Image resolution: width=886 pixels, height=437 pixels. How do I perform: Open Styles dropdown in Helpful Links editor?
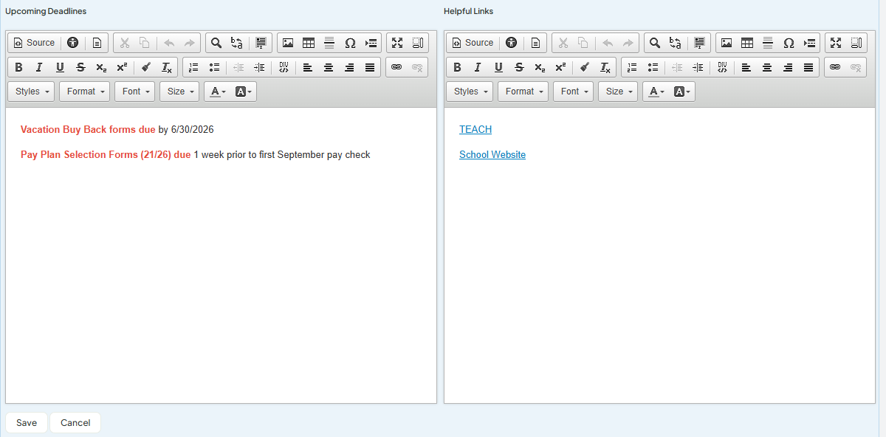pyautogui.click(x=470, y=92)
